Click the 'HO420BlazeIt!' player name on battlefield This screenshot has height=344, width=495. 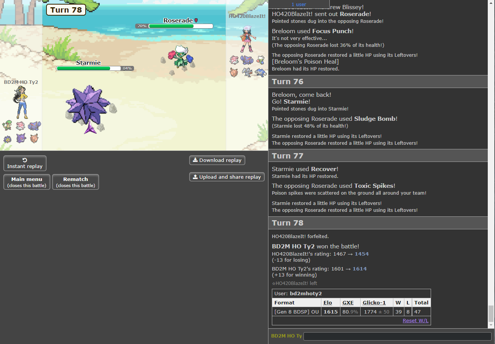pyautogui.click(x=247, y=16)
